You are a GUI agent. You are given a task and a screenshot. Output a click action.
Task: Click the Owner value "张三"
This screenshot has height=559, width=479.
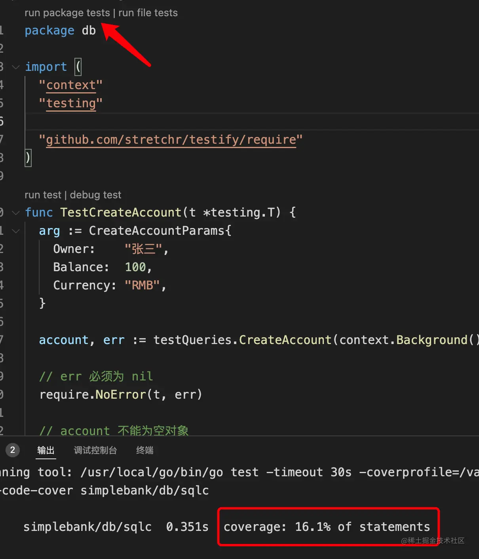(x=143, y=249)
